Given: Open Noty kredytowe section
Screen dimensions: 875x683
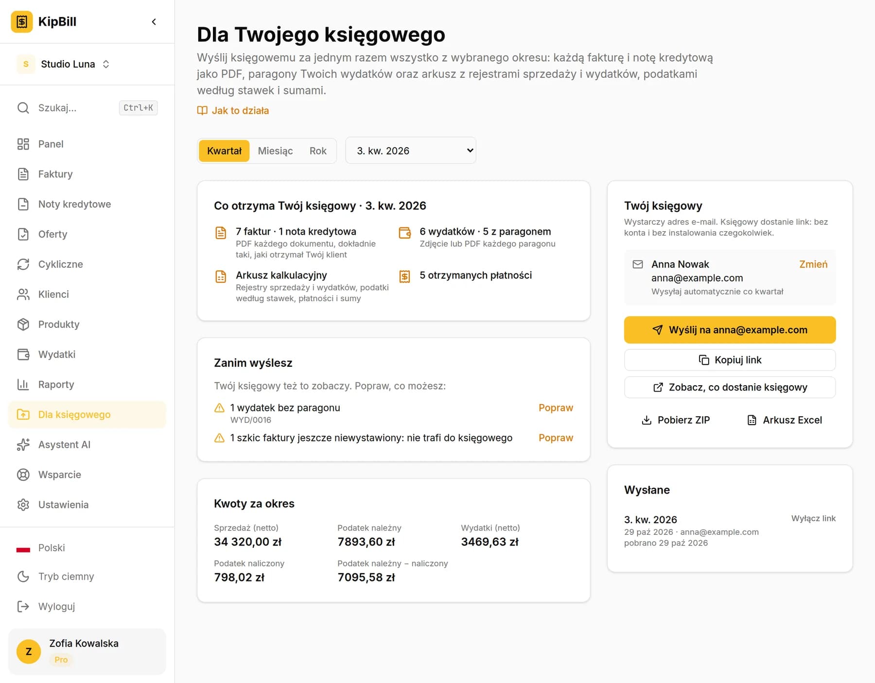Looking at the screenshot, I should (x=87, y=204).
